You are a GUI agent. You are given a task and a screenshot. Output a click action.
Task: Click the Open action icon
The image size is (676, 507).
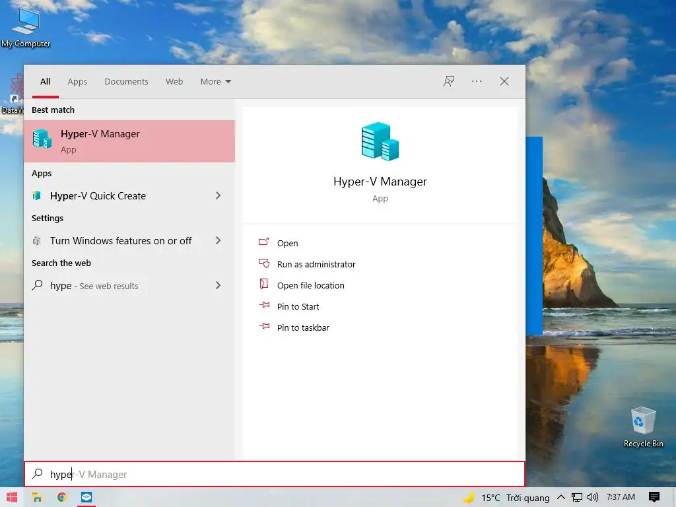264,242
